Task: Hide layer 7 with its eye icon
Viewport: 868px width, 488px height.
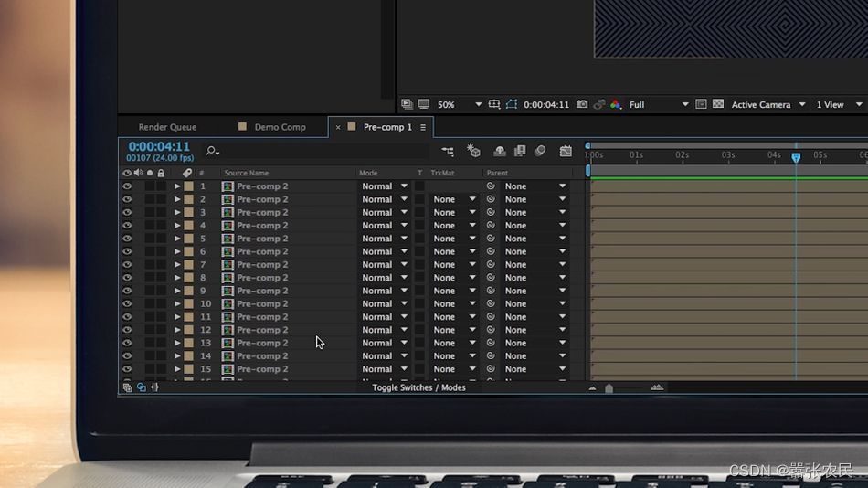Action: (127, 264)
